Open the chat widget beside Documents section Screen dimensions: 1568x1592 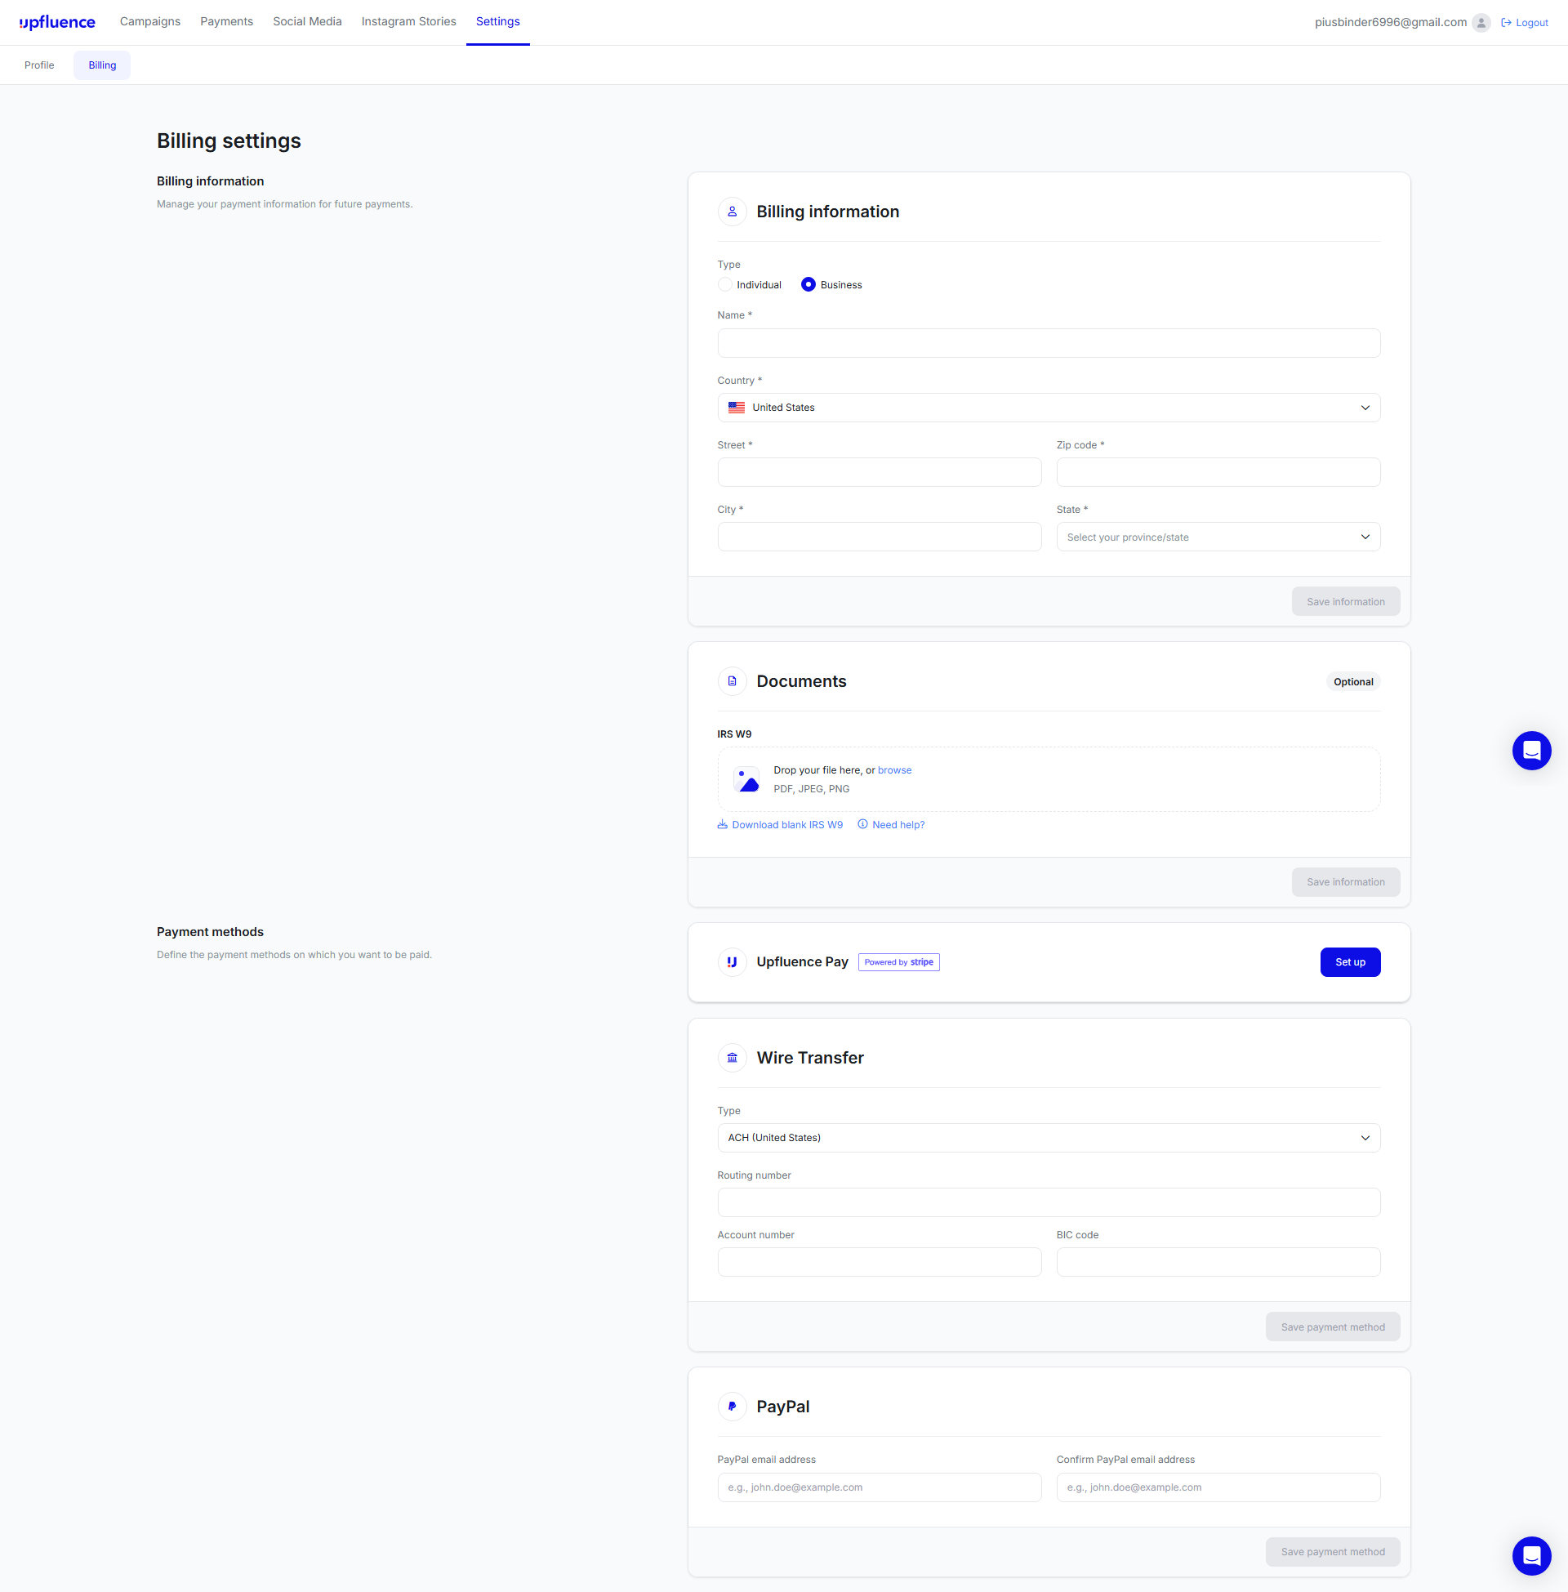click(1532, 751)
